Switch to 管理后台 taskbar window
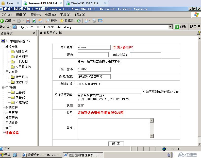The width and height of the screenshot is (201, 158). [x=42, y=155]
